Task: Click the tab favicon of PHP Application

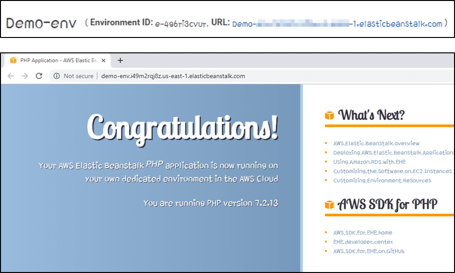Action: click(13, 60)
